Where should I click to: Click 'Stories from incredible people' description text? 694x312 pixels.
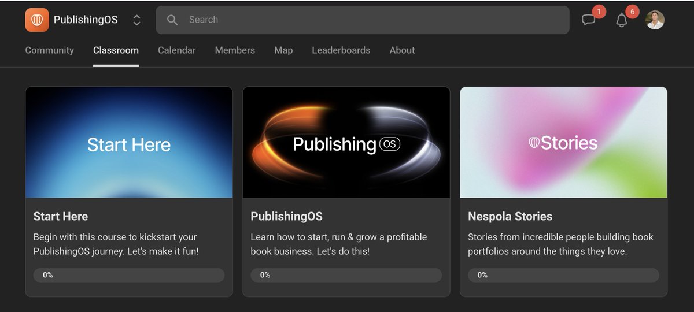click(560, 244)
